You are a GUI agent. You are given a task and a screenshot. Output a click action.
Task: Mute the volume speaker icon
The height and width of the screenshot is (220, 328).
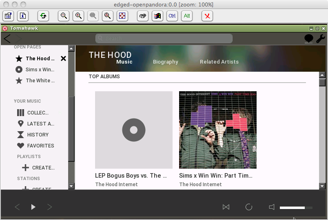[x=272, y=207]
